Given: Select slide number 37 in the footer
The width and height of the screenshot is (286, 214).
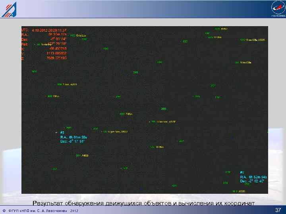Looking at the screenshot, I should 278,210.
